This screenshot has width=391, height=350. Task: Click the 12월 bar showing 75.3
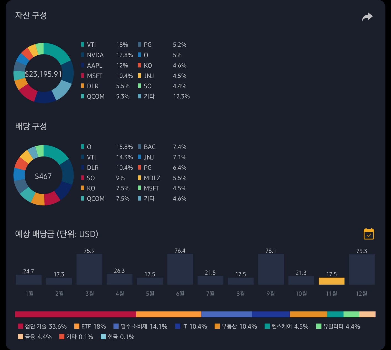[x=362, y=270]
